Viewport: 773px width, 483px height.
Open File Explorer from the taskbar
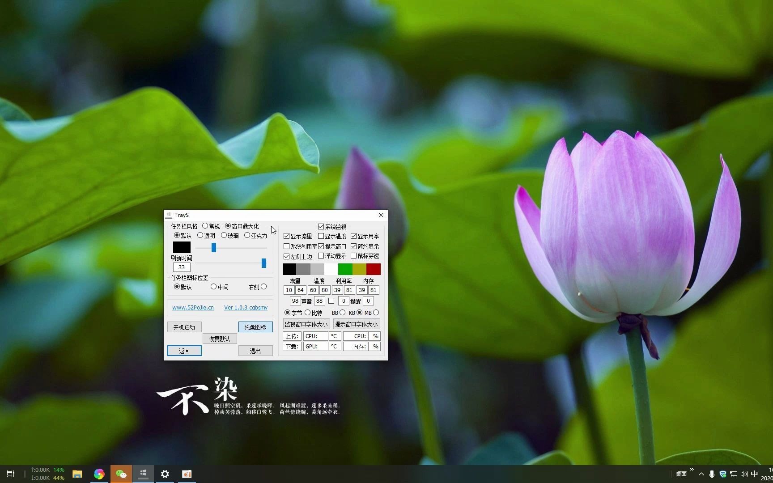pyautogui.click(x=77, y=474)
